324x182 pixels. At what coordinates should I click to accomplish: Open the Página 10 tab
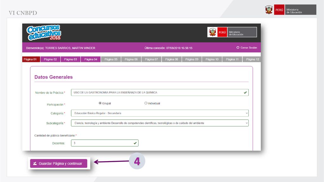point(212,59)
